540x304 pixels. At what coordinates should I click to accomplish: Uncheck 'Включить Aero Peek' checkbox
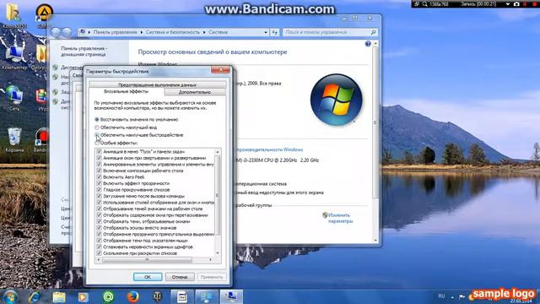pyautogui.click(x=99, y=176)
